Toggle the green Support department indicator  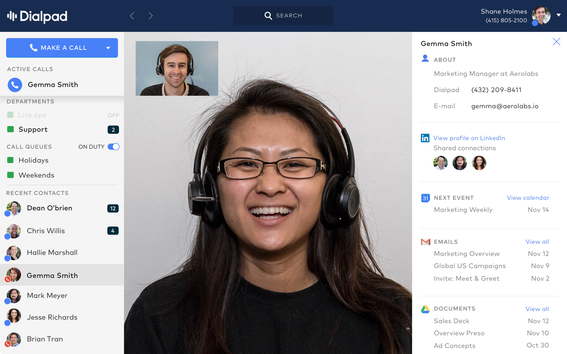[x=10, y=129]
